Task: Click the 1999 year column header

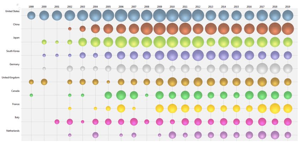Action: (31, 7)
